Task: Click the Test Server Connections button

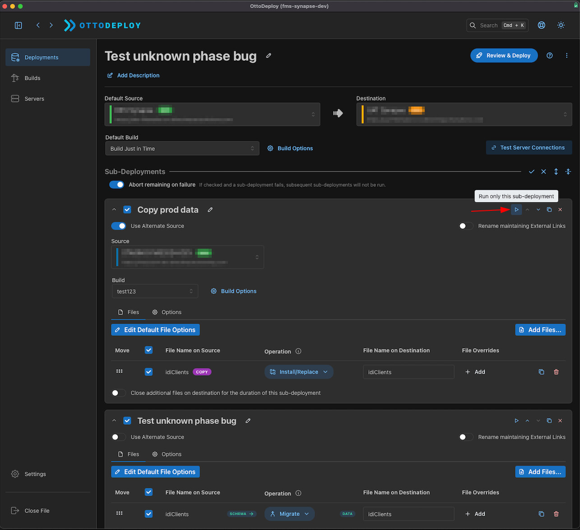Action: tap(529, 148)
